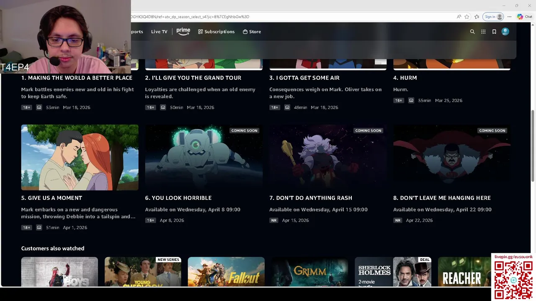
Task: Click 16+ rating badge under episode 2
Action: [150, 107]
